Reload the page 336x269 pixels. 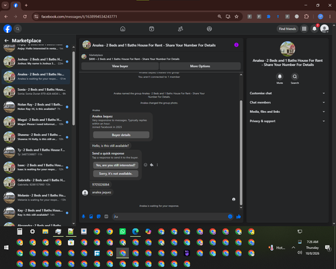(x=25, y=17)
